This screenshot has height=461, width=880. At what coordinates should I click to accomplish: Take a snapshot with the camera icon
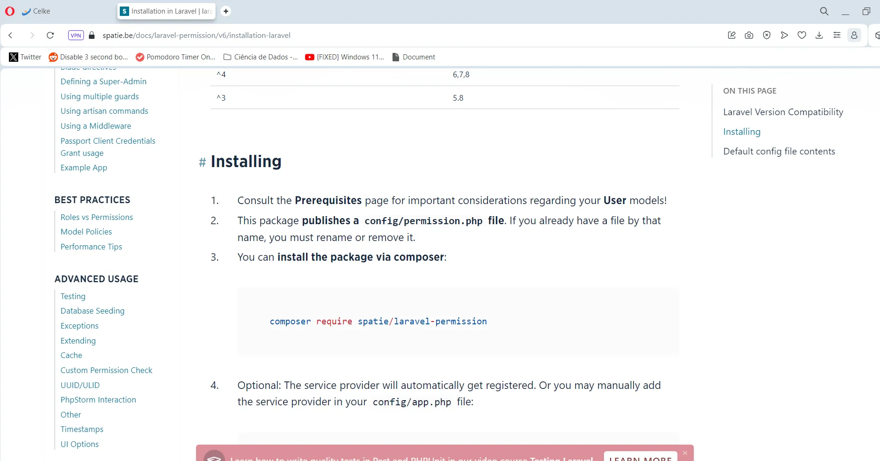(749, 35)
